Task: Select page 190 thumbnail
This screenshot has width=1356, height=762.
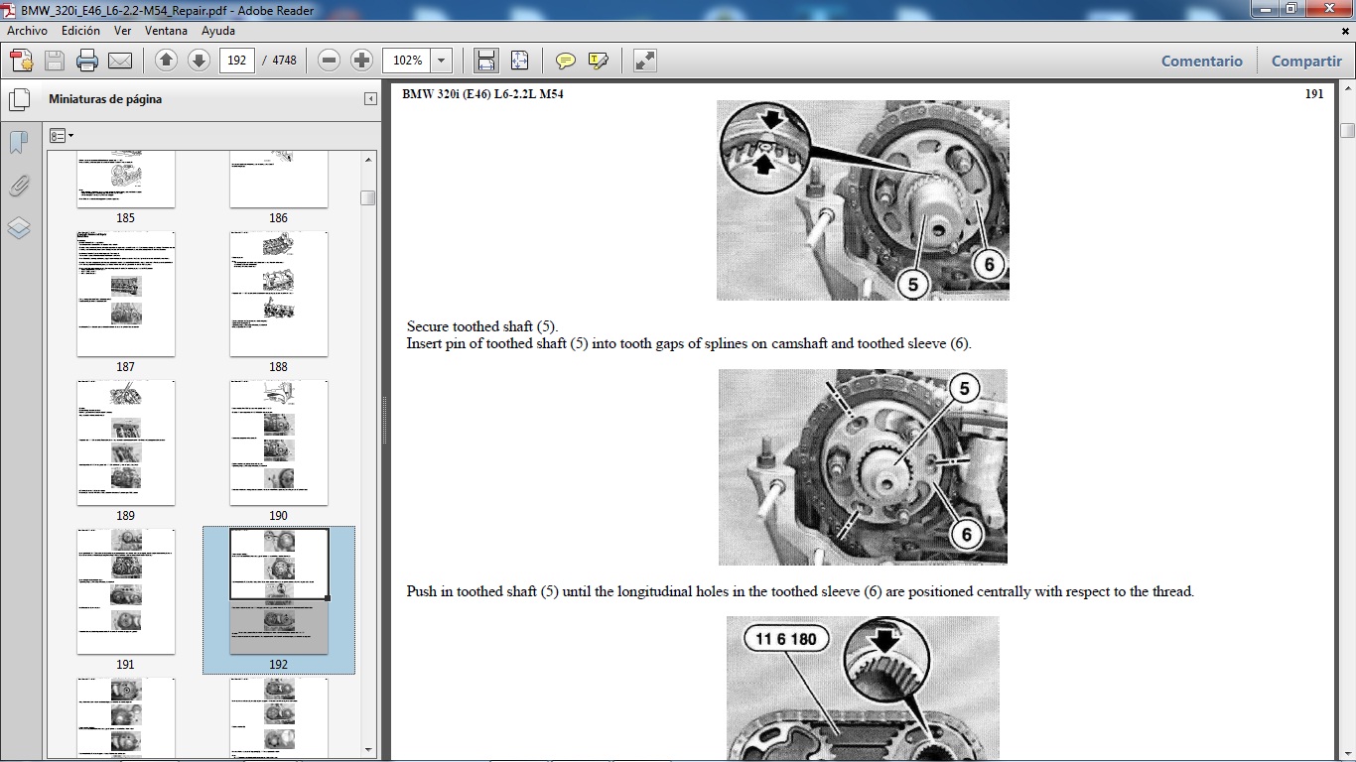Action: (279, 444)
